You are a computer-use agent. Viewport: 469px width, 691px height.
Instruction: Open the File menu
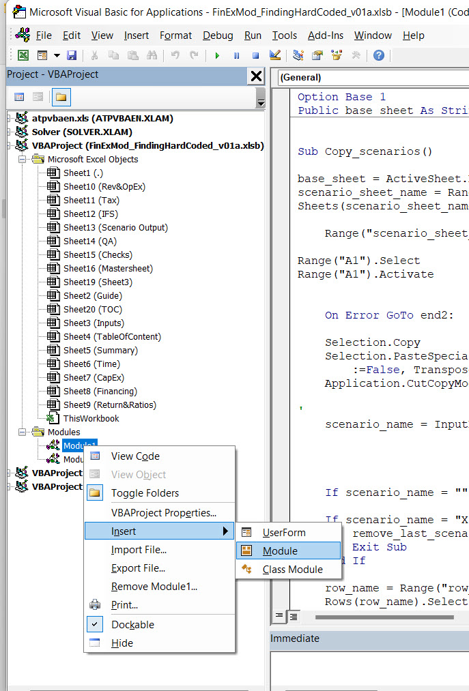coord(44,35)
